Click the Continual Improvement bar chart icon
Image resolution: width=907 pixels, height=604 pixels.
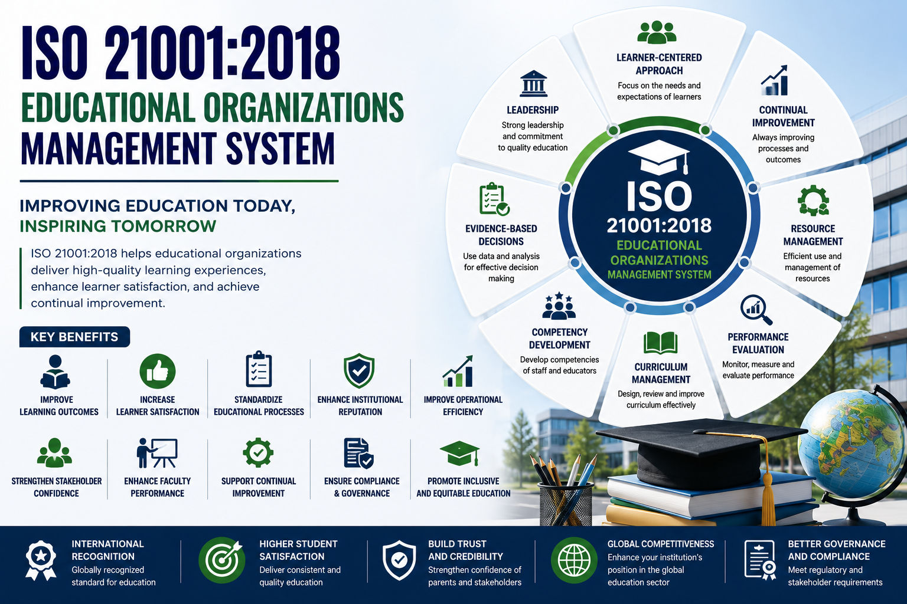(774, 81)
